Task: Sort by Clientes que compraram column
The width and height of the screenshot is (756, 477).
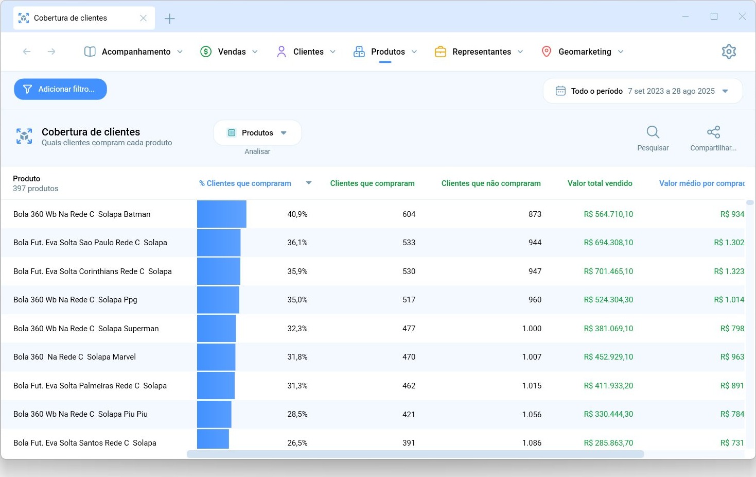Action: click(372, 183)
